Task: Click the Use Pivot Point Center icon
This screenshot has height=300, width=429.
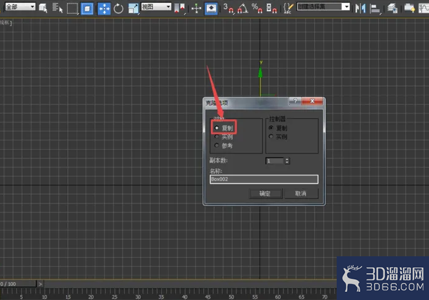Action: point(180,8)
